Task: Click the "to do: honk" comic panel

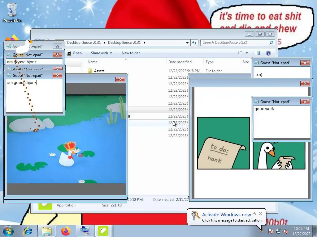Action: [x=223, y=143]
